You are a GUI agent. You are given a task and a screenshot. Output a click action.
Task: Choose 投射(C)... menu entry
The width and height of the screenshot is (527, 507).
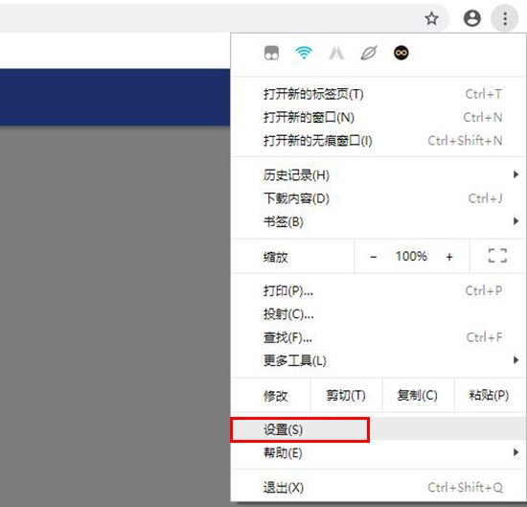pos(378,314)
